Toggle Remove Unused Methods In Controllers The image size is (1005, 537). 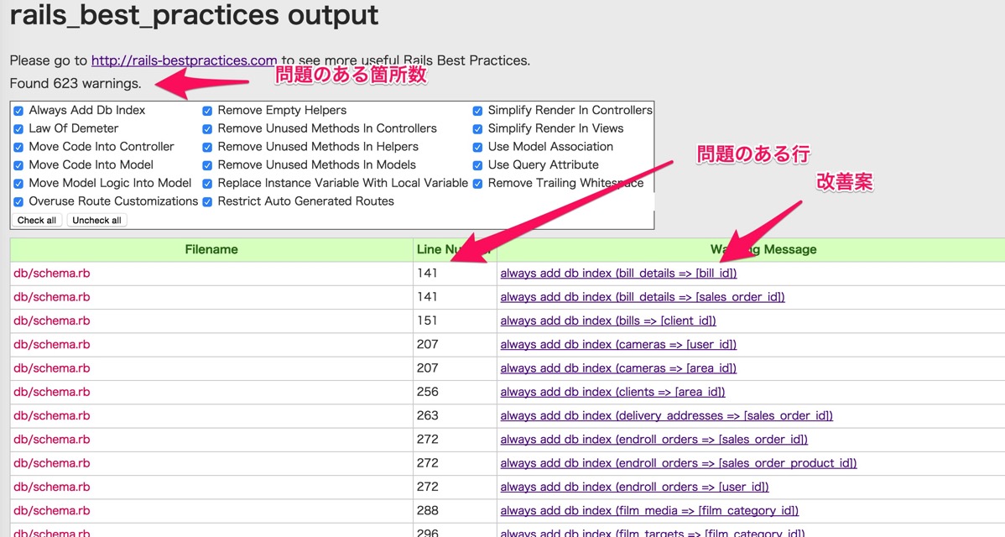[x=206, y=128]
